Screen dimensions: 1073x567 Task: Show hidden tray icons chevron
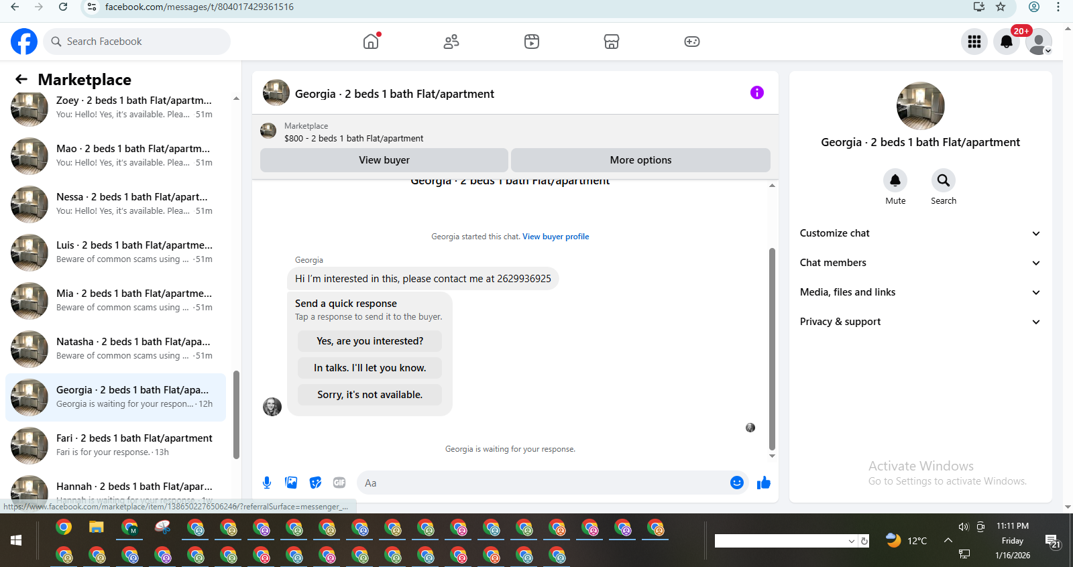(x=948, y=540)
